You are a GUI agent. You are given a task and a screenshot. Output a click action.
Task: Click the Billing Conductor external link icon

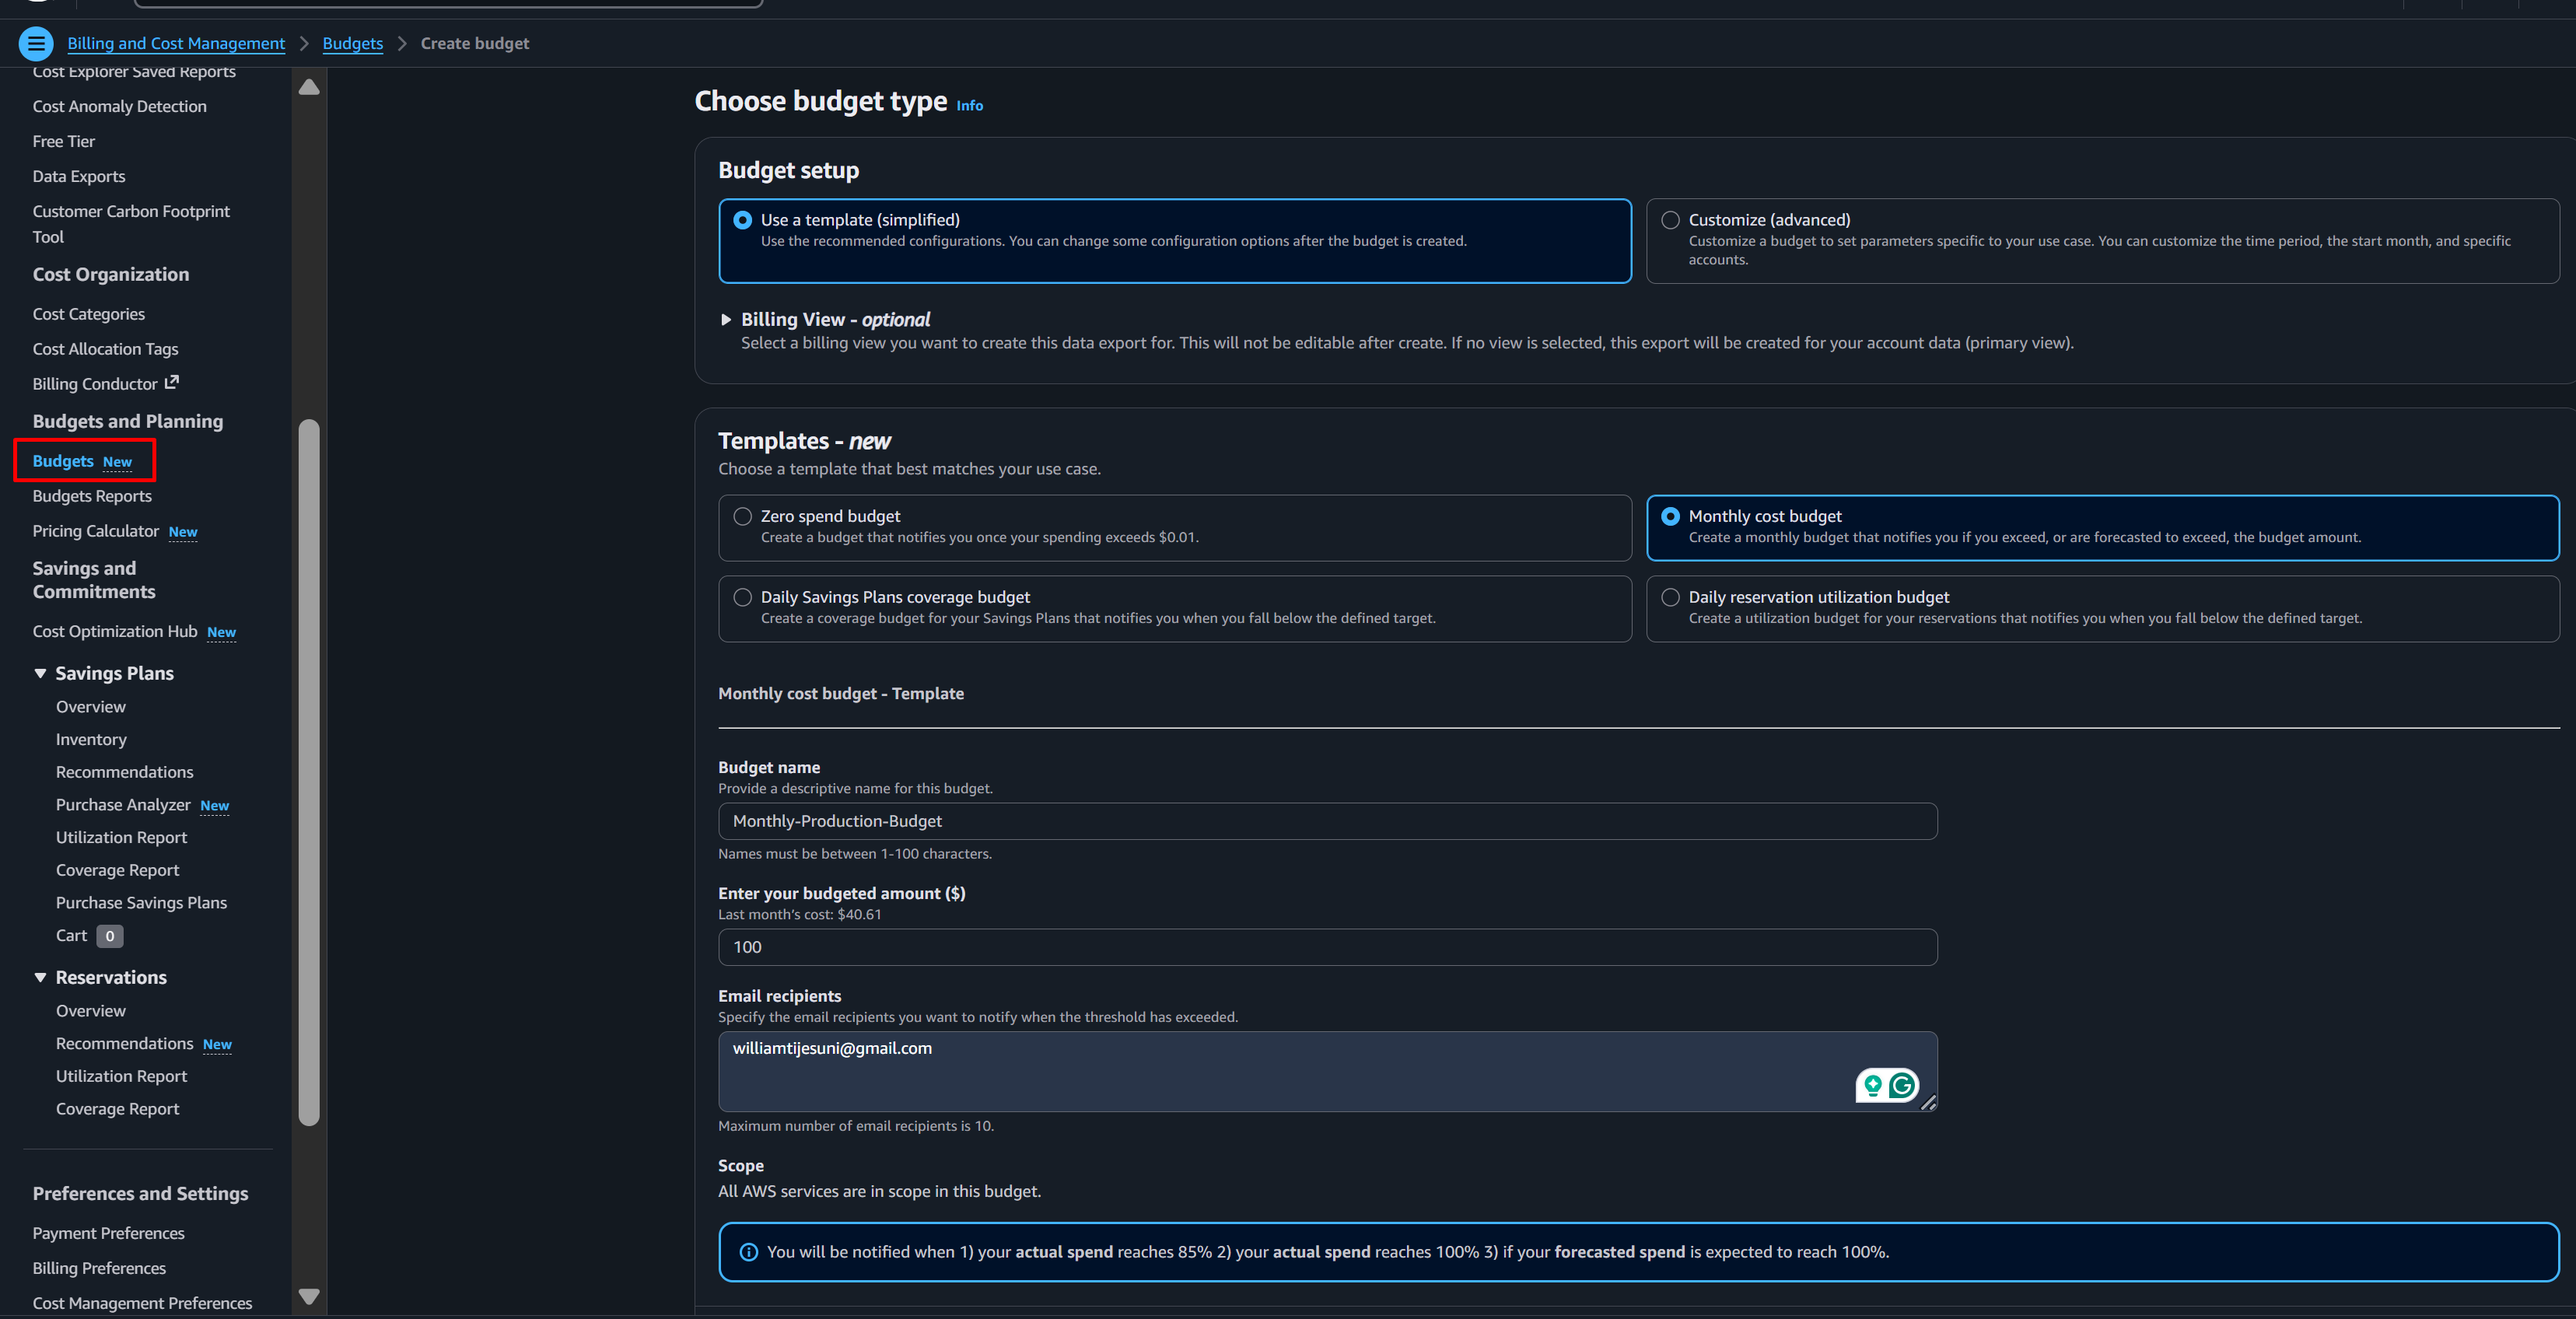172,382
